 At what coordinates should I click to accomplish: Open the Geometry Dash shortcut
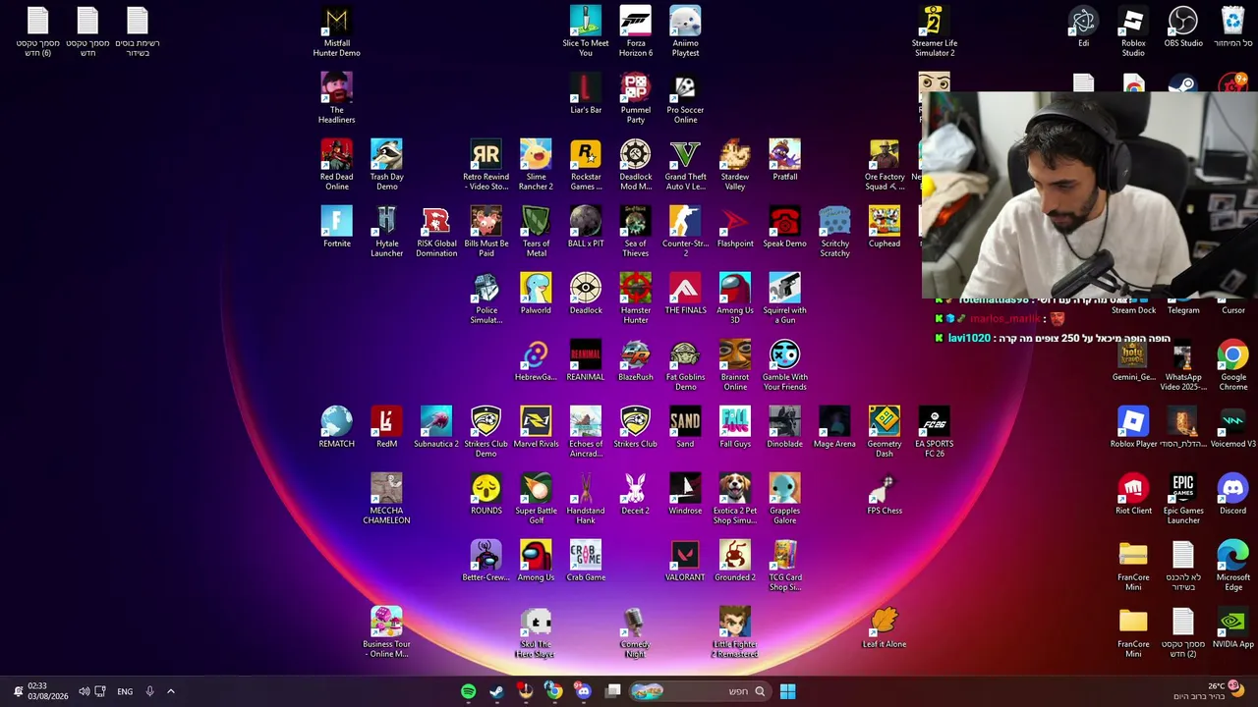(885, 432)
